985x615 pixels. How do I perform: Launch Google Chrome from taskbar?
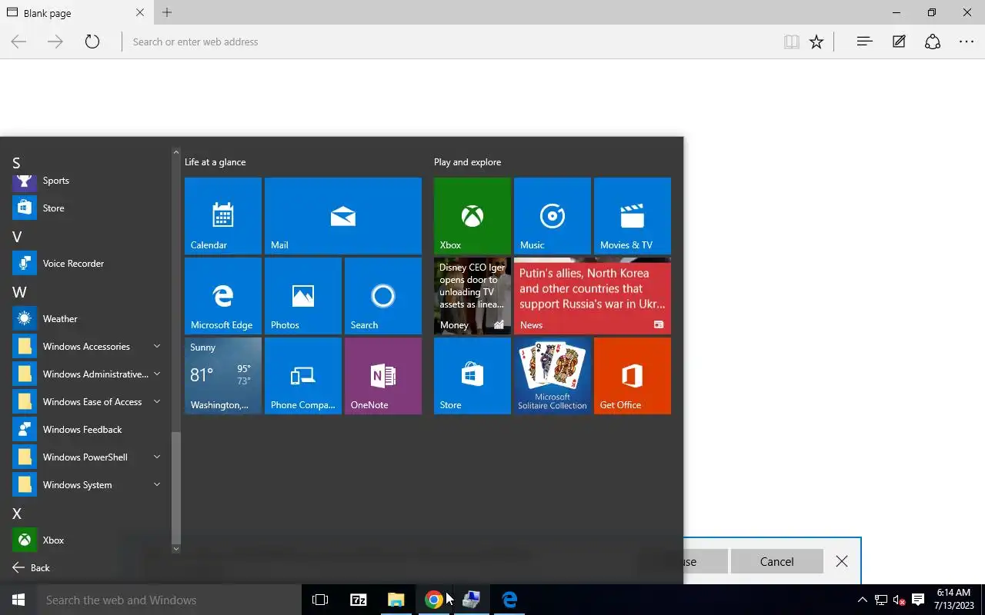click(x=434, y=600)
